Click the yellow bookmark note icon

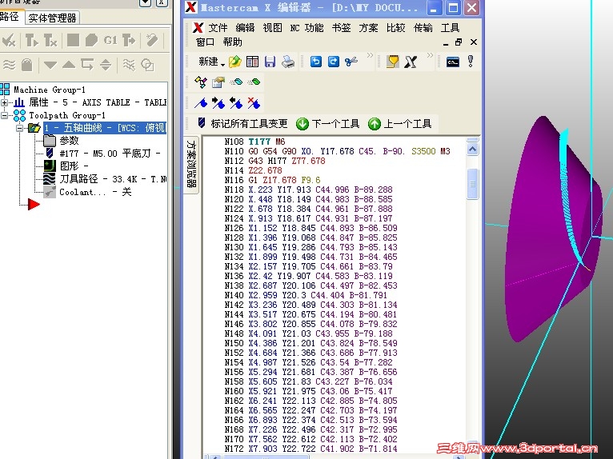pyautogui.click(x=392, y=62)
